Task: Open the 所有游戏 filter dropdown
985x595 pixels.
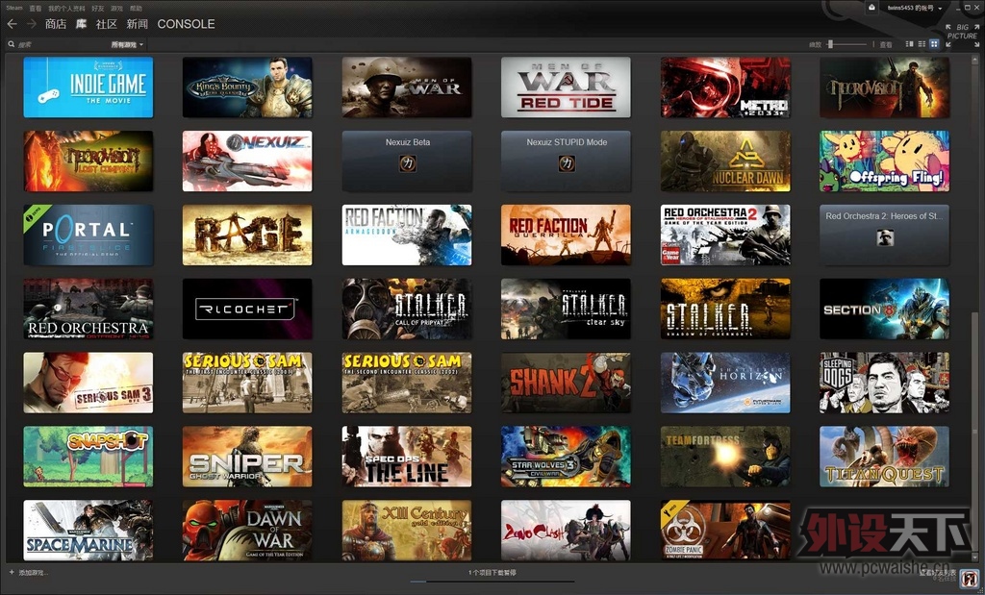Action: (128, 44)
